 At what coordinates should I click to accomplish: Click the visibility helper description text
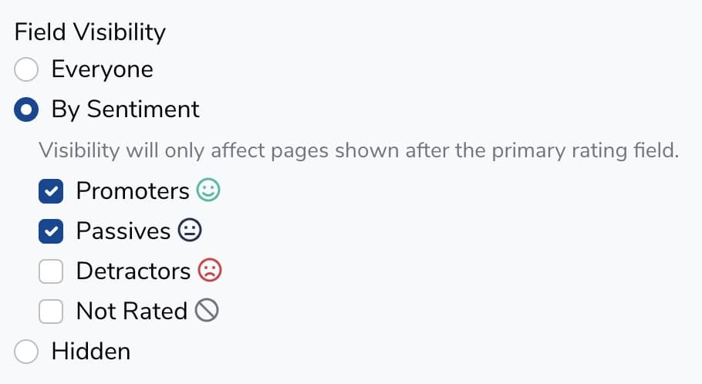tap(359, 150)
